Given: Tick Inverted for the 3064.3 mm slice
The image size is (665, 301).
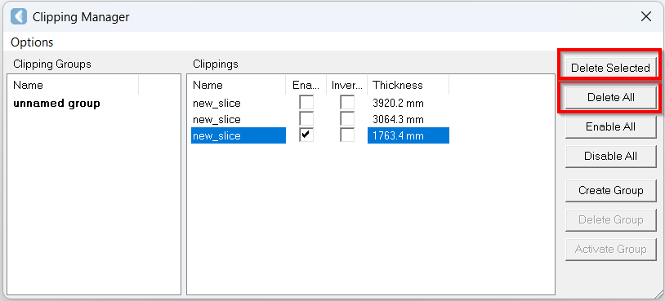Looking at the screenshot, I should pyautogui.click(x=347, y=119).
